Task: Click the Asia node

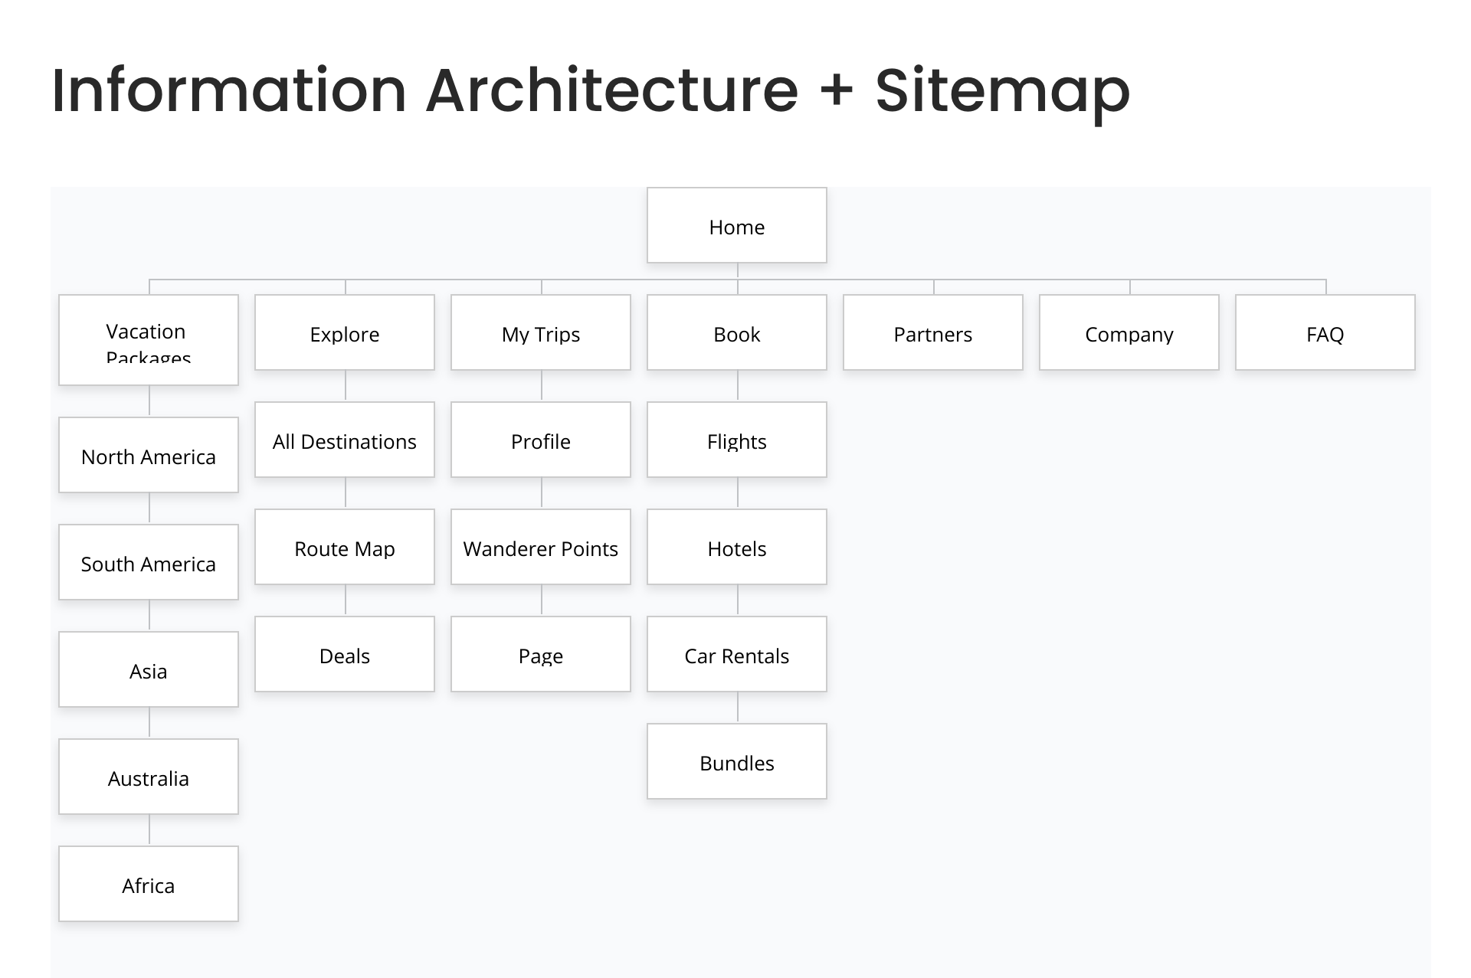Action: (x=149, y=669)
